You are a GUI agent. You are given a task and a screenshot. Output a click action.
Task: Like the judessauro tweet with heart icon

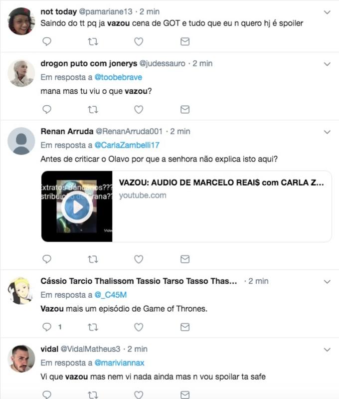pos(139,109)
